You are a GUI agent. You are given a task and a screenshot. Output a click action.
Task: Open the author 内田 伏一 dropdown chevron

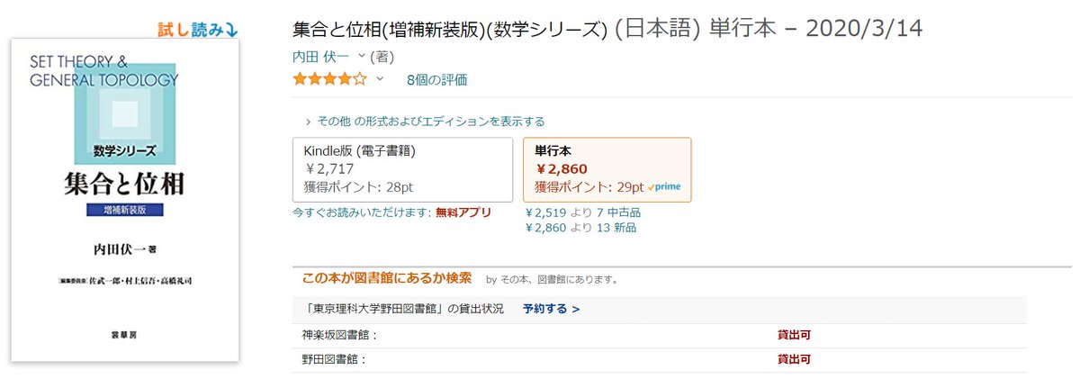click(362, 56)
